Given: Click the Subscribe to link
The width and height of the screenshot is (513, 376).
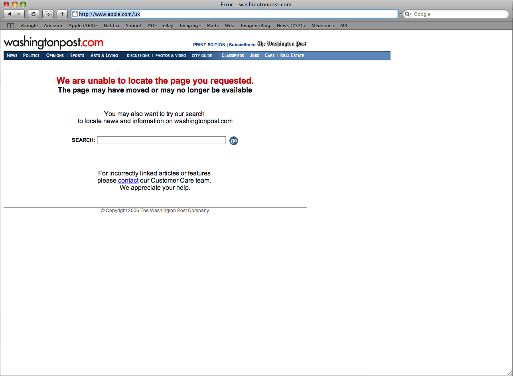Looking at the screenshot, I should [242, 45].
